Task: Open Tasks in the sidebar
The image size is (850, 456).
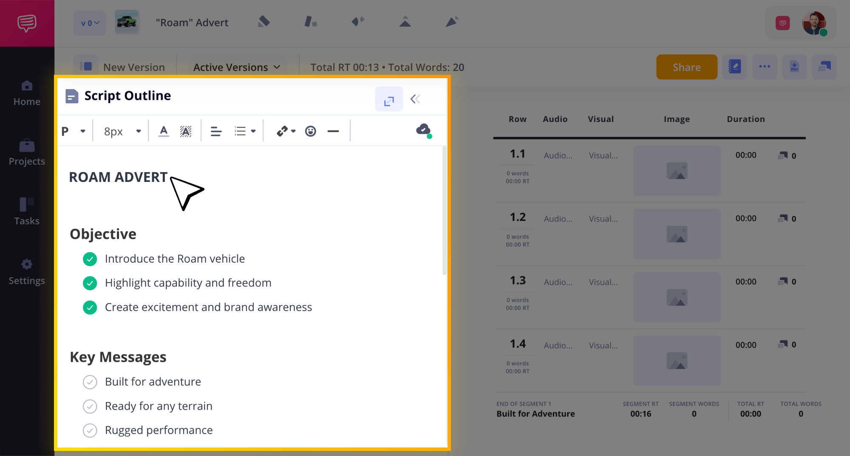Action: tap(27, 212)
